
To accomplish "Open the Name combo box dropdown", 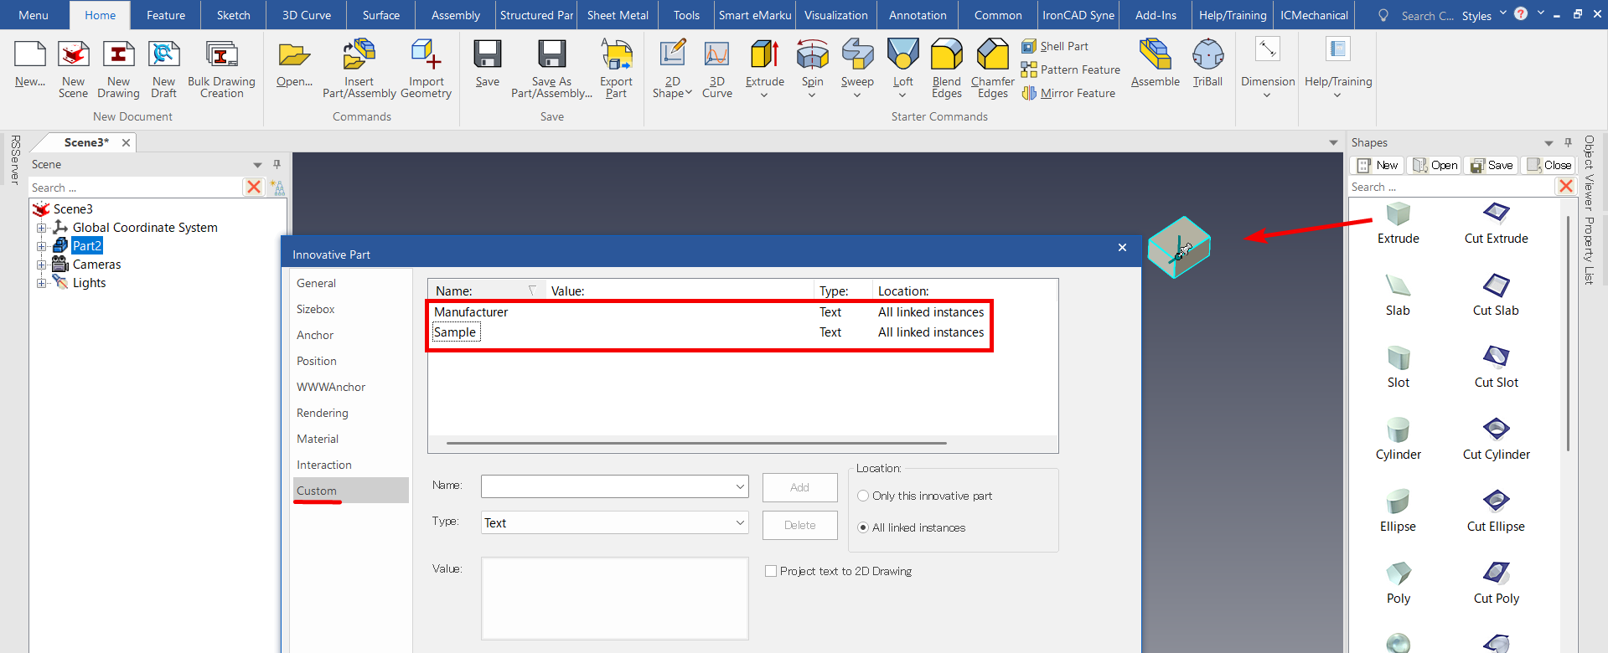I will click(x=740, y=486).
